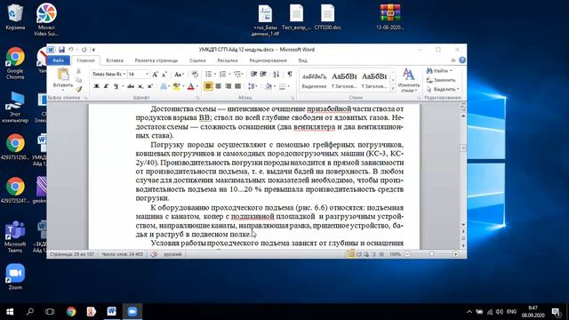569x320 pixels.
Task: Click the Вставить paste clipboard icon
Action: click(x=63, y=75)
